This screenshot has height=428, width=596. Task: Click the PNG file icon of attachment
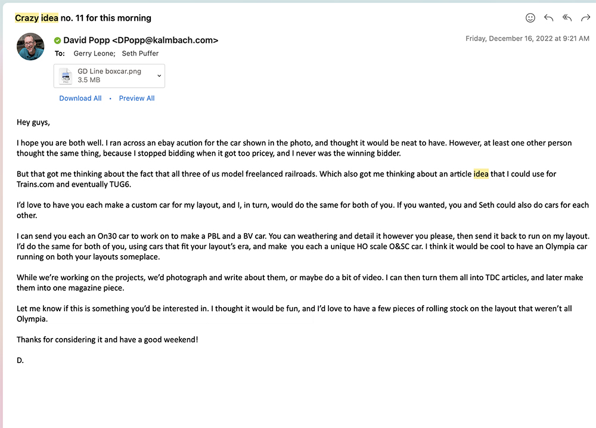(x=65, y=76)
